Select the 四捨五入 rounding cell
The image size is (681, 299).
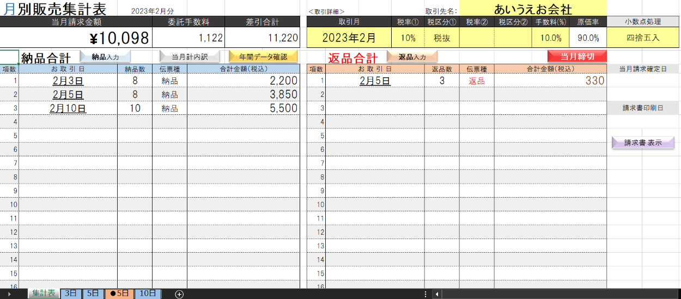643,38
